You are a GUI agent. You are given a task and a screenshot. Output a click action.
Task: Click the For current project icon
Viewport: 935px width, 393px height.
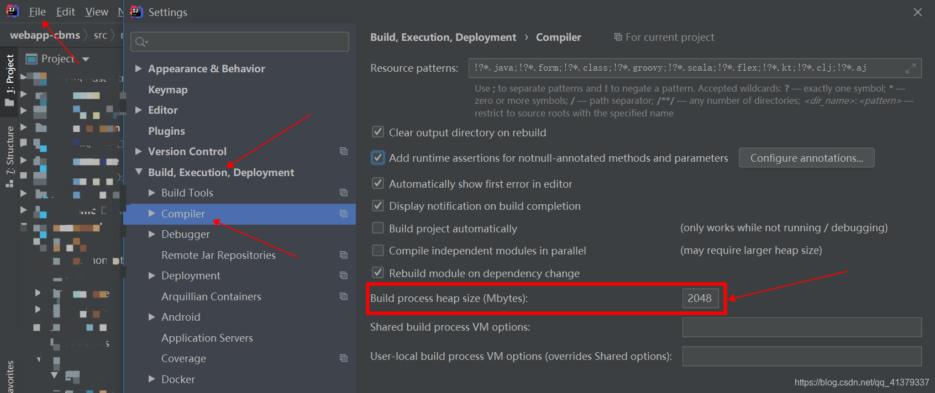pos(618,37)
